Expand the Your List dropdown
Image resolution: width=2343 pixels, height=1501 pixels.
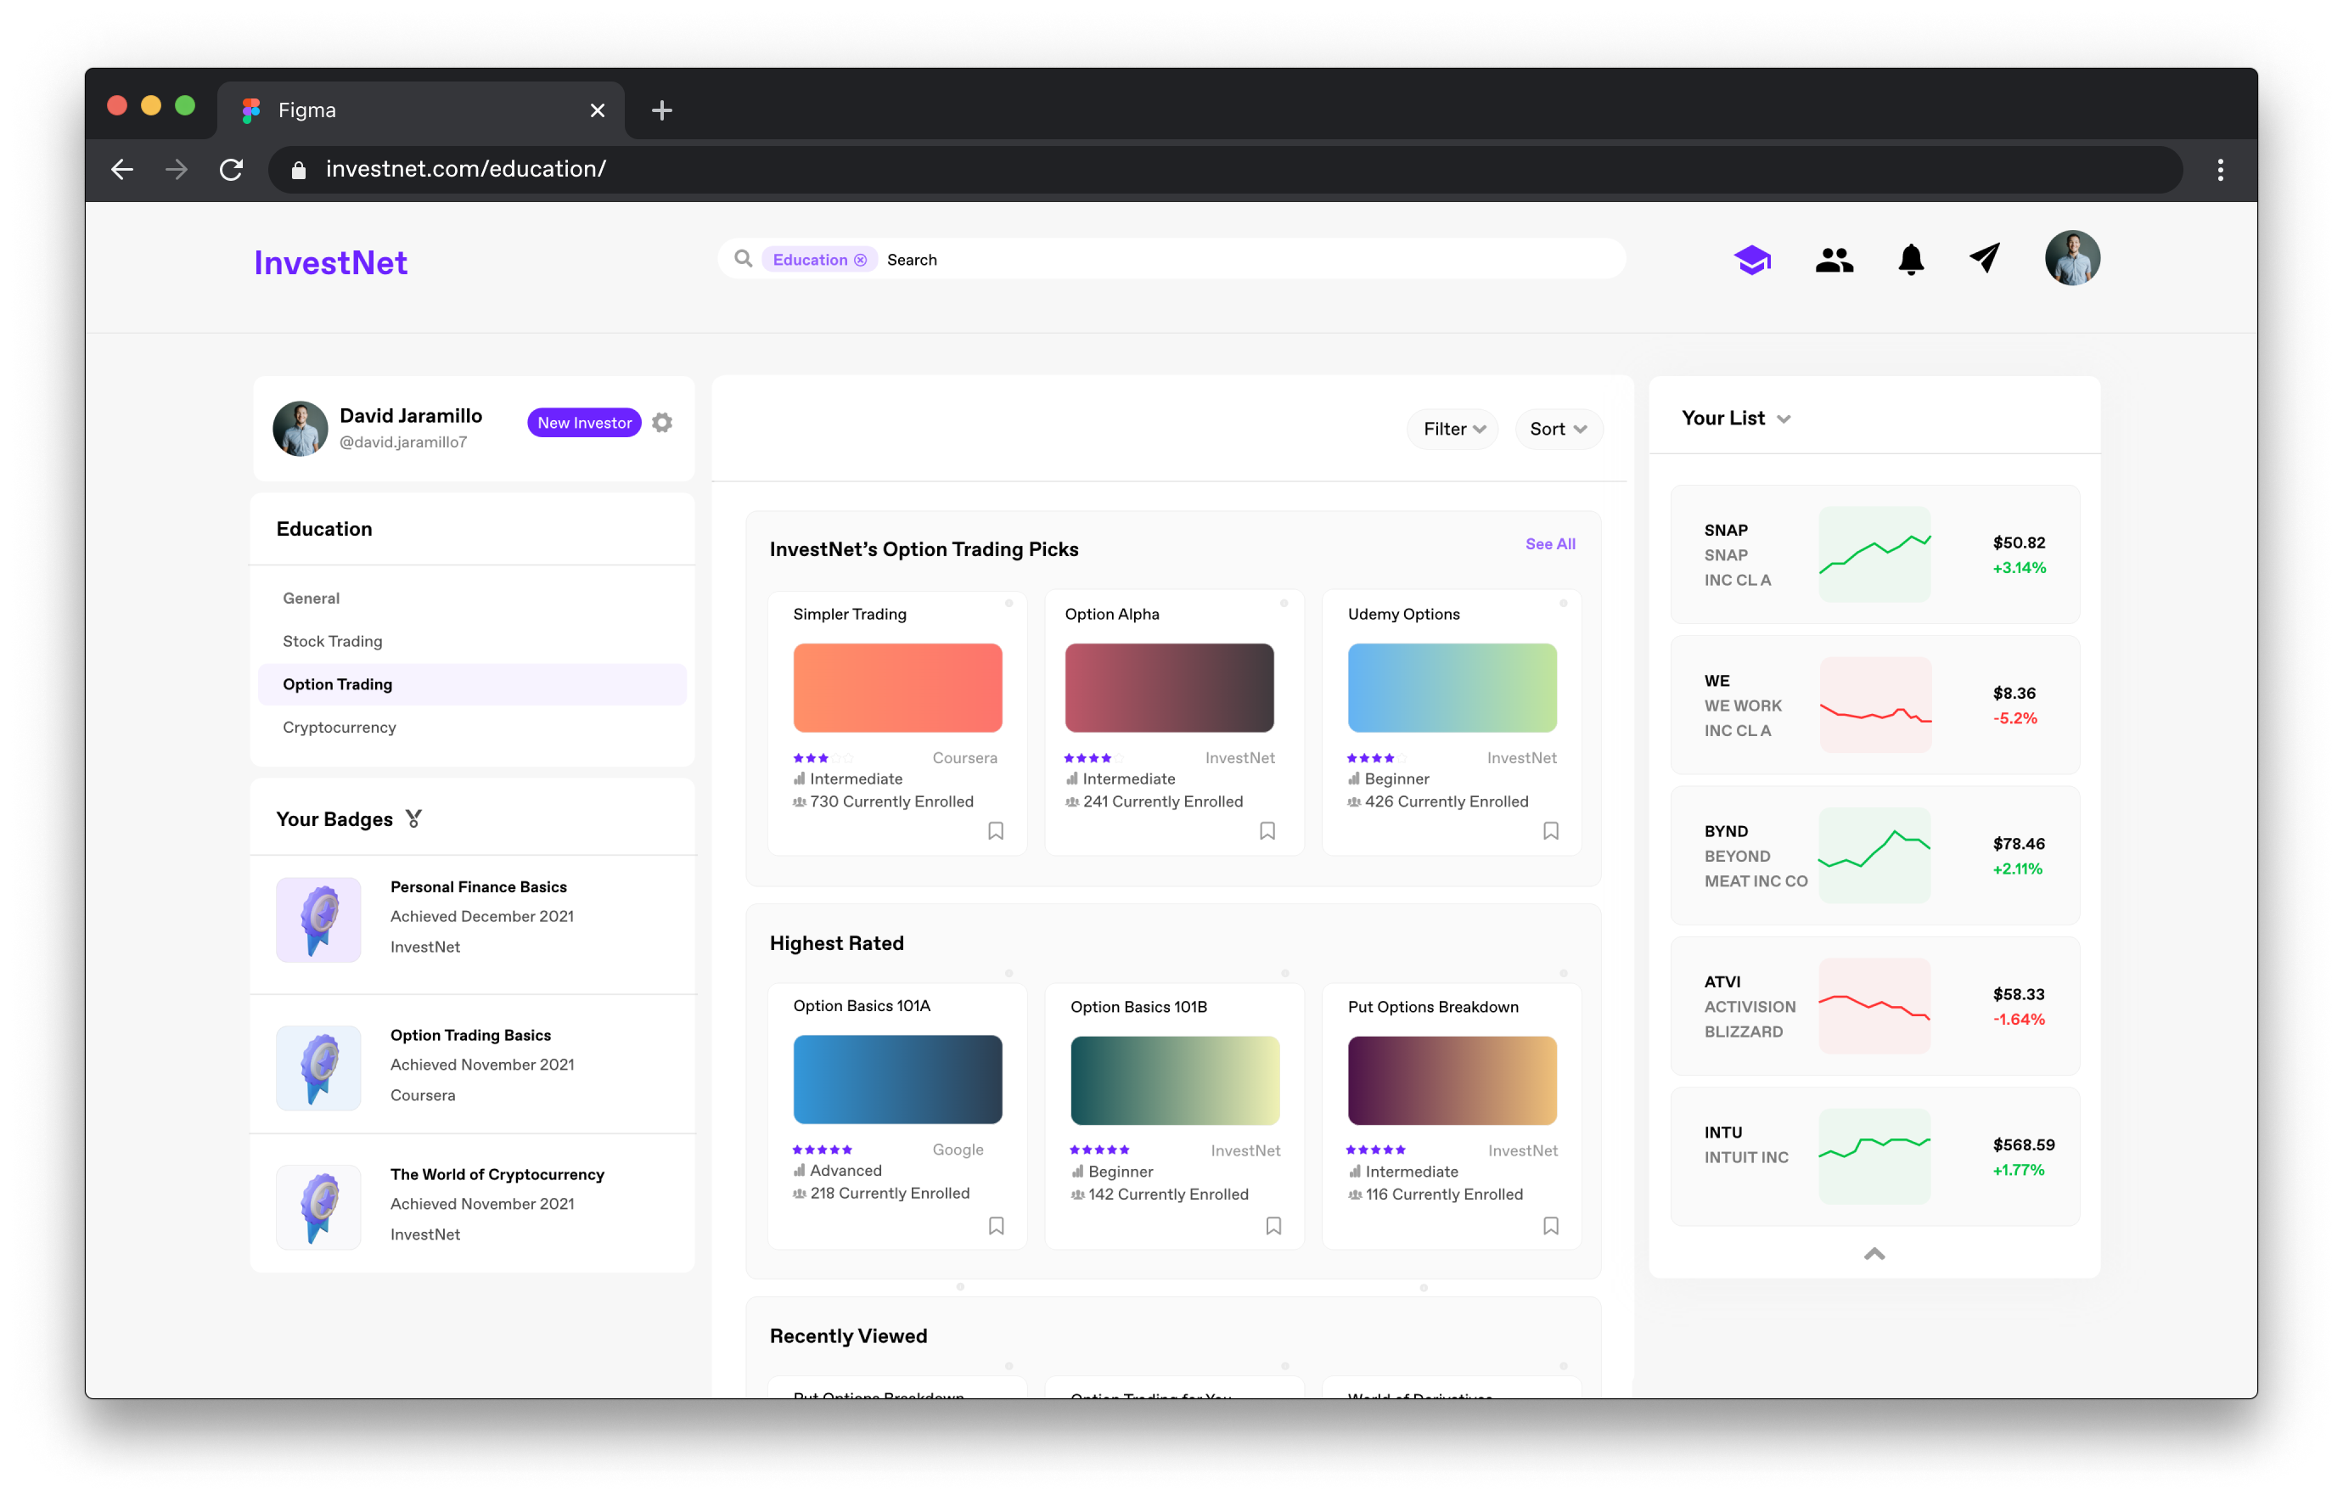click(1784, 419)
